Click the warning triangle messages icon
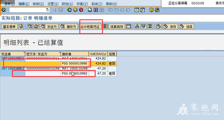Screen dimensions: 224x120 click(x=36, y=27)
